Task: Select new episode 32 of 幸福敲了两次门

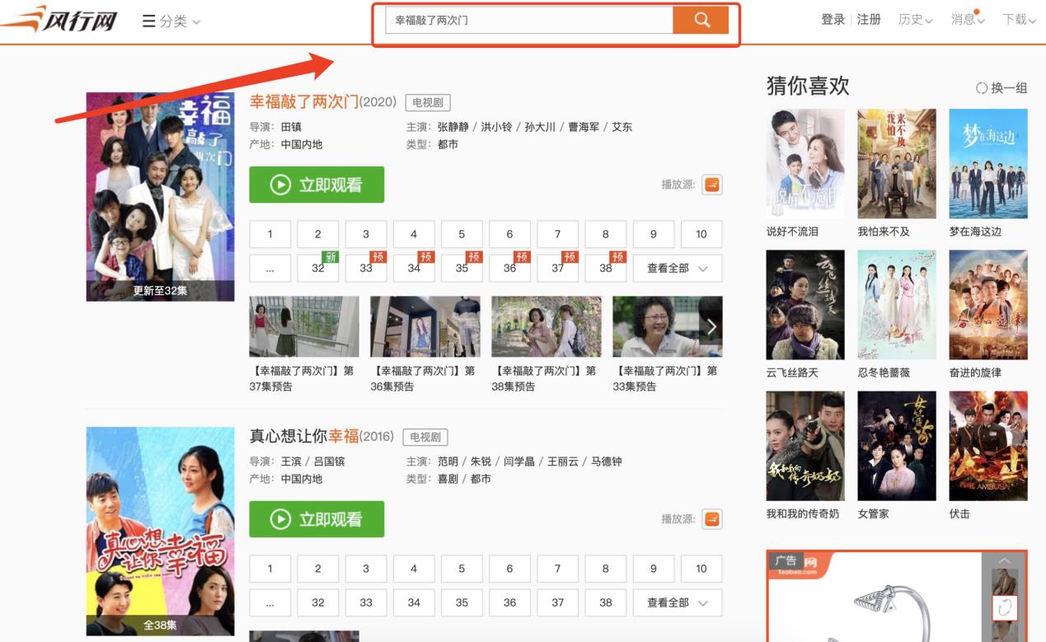Action: pyautogui.click(x=318, y=269)
